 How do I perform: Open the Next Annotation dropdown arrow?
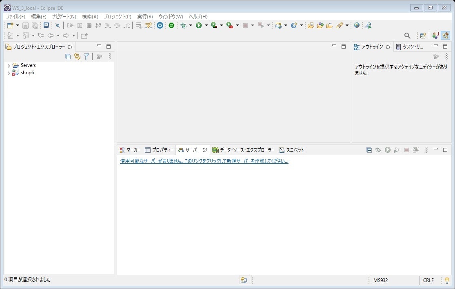[x=18, y=36]
